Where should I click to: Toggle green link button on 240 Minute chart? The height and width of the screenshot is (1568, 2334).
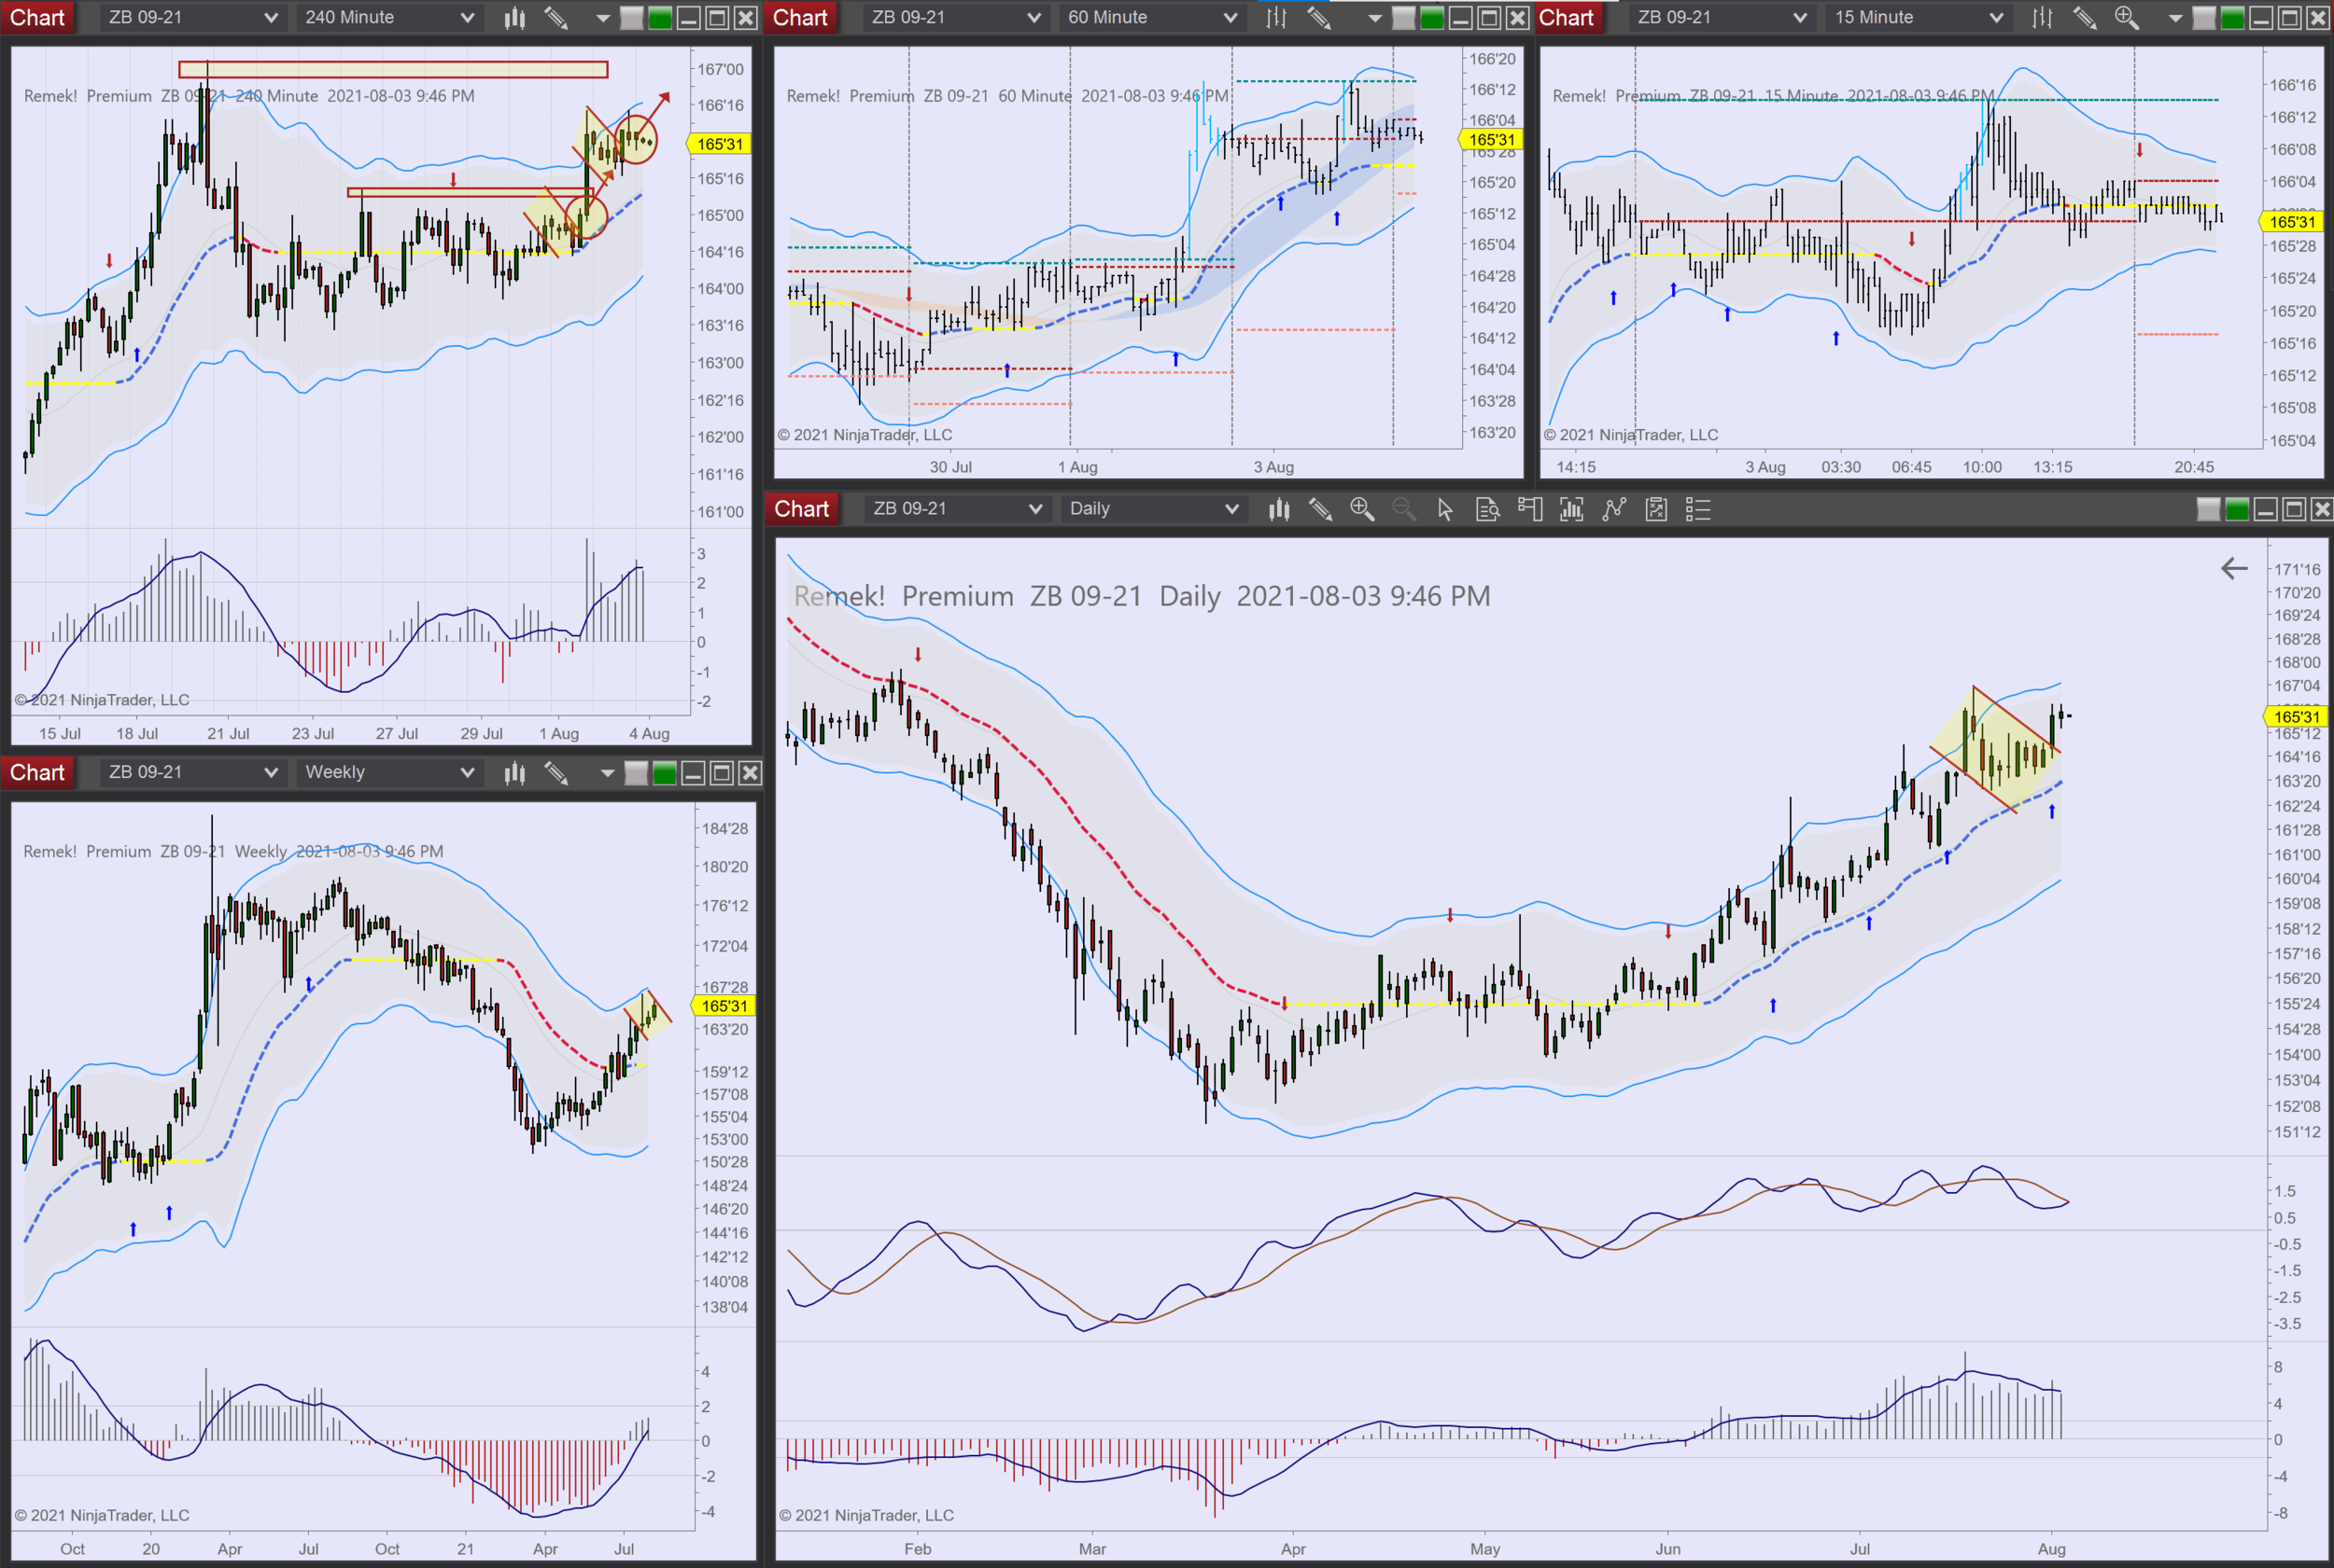coord(659,18)
